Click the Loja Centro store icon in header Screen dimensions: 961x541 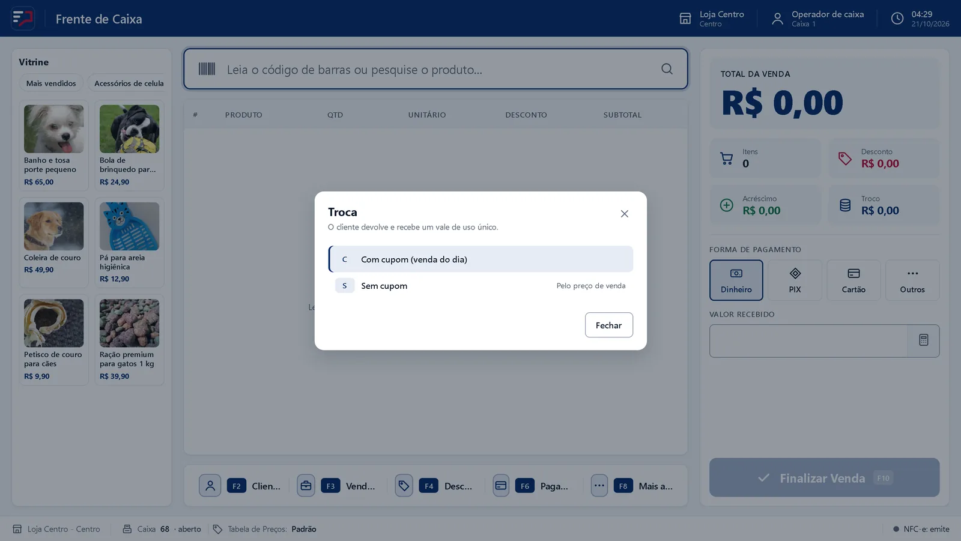[x=685, y=19]
